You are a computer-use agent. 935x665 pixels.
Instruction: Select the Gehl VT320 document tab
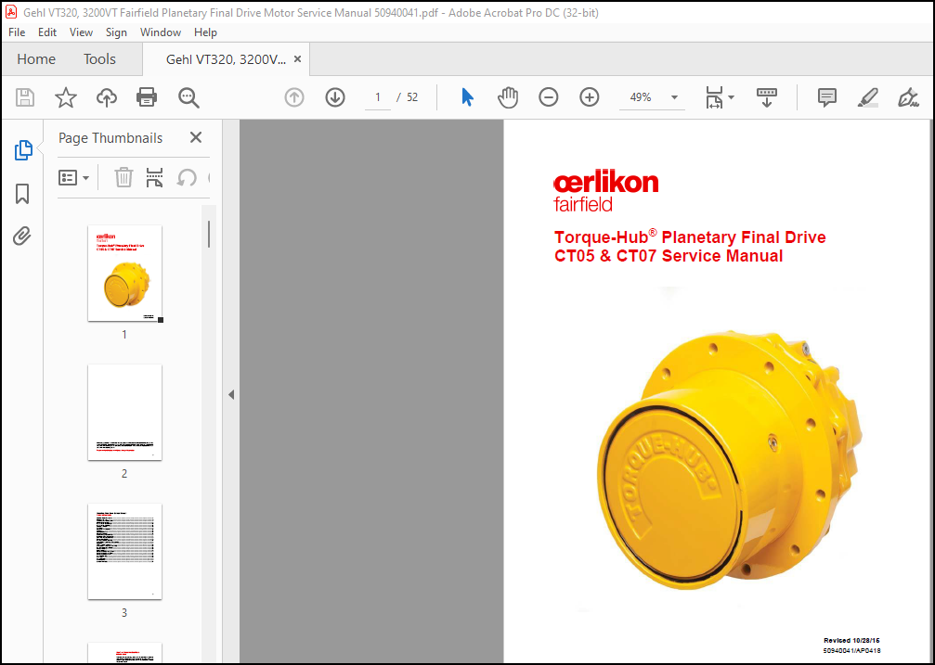[226, 59]
